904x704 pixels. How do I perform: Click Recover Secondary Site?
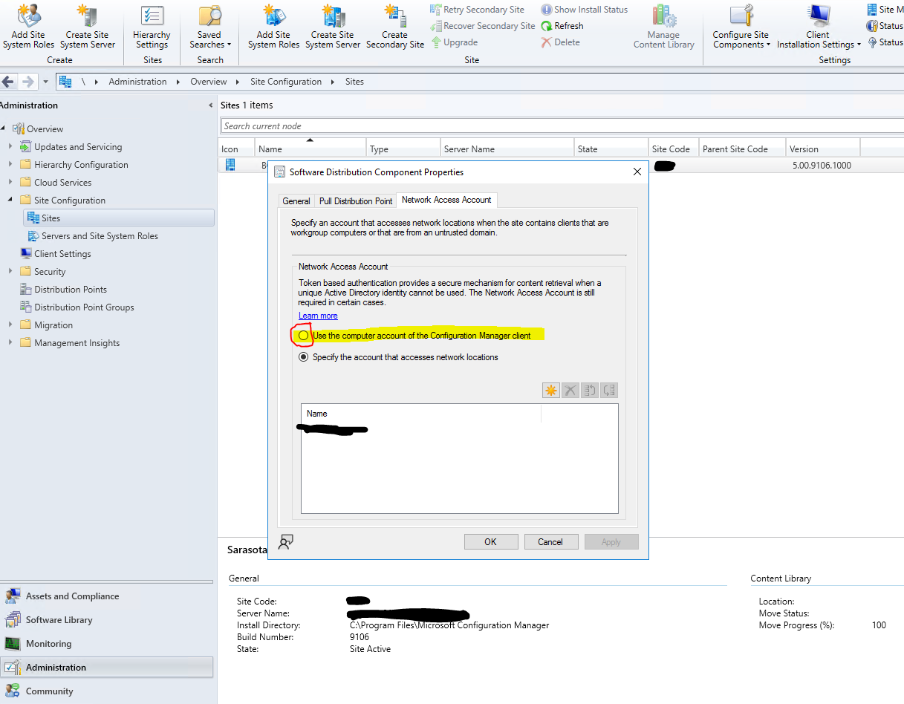(x=483, y=26)
